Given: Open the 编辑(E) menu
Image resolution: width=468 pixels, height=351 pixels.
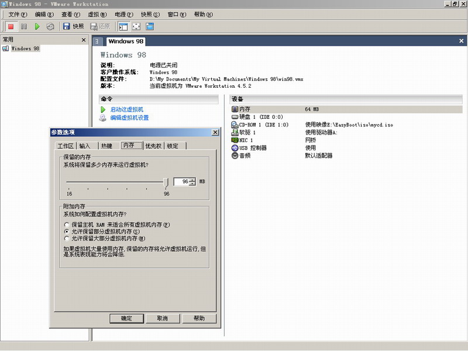Looking at the screenshot, I should [44, 14].
